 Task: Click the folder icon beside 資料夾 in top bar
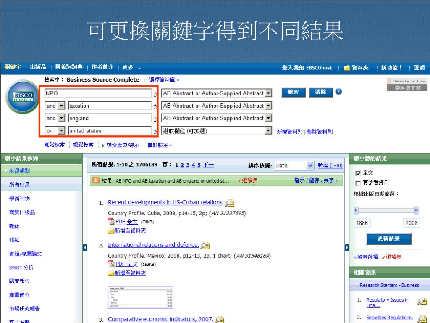[347, 68]
